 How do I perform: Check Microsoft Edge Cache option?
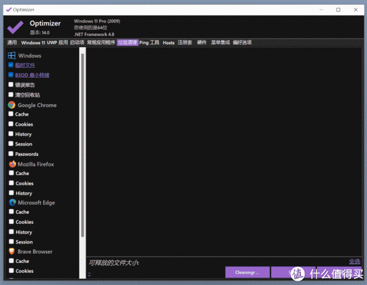click(x=11, y=212)
